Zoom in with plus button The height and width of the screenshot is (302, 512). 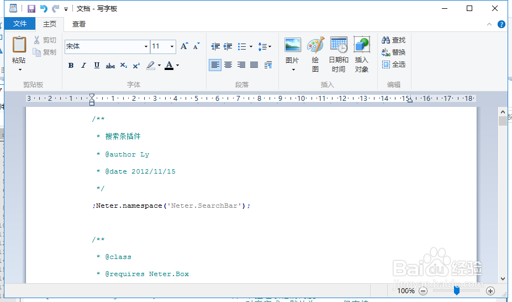490,291
